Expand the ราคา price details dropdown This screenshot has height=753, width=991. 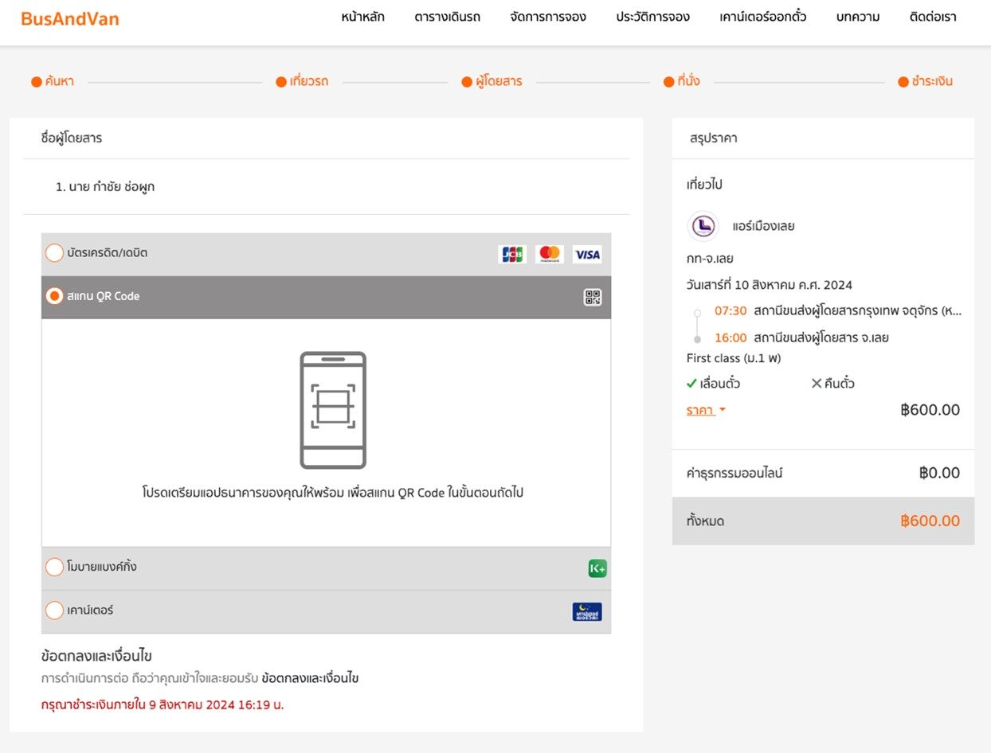[707, 411]
